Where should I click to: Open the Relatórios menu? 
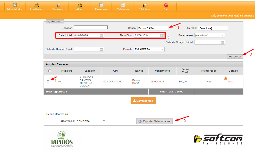pos(123,7)
